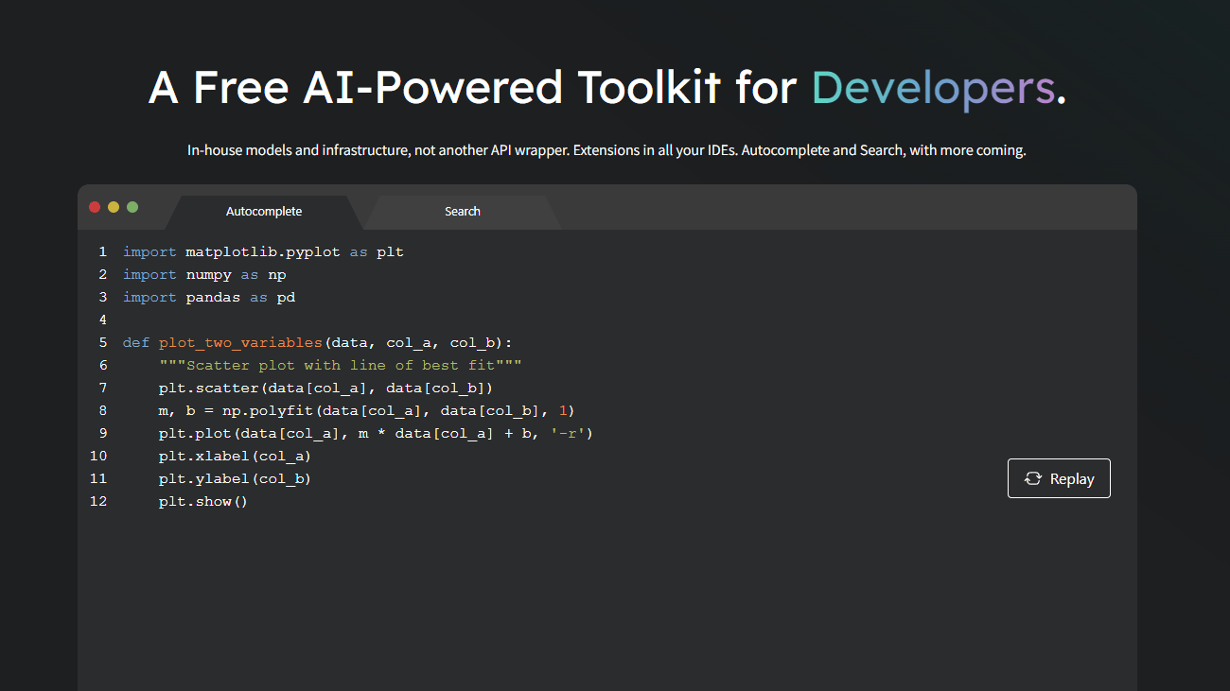Click the green dot in the window header
Image resolution: width=1230 pixels, height=691 pixels.
pos(132,207)
